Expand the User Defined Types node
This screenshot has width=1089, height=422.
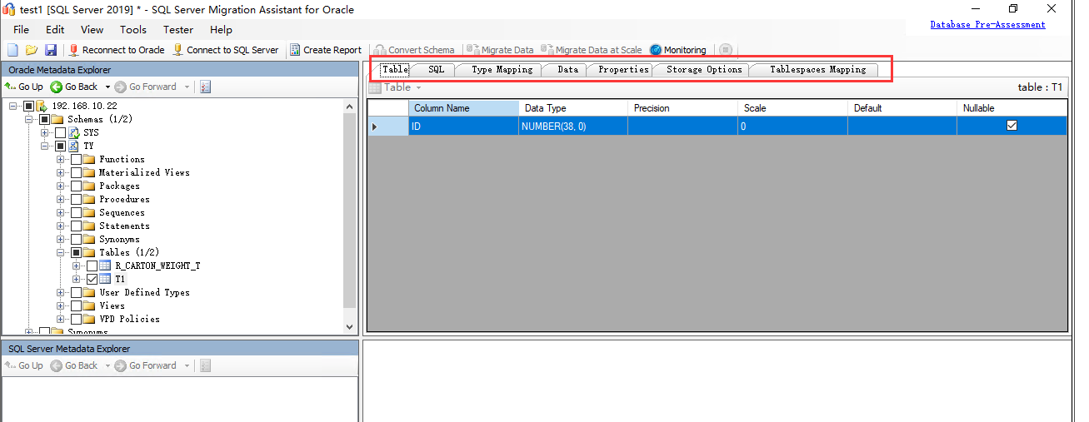coord(60,292)
